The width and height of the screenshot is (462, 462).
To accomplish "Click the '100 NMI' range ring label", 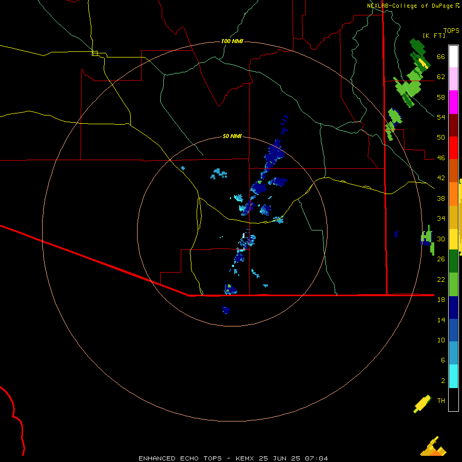I will (232, 41).
